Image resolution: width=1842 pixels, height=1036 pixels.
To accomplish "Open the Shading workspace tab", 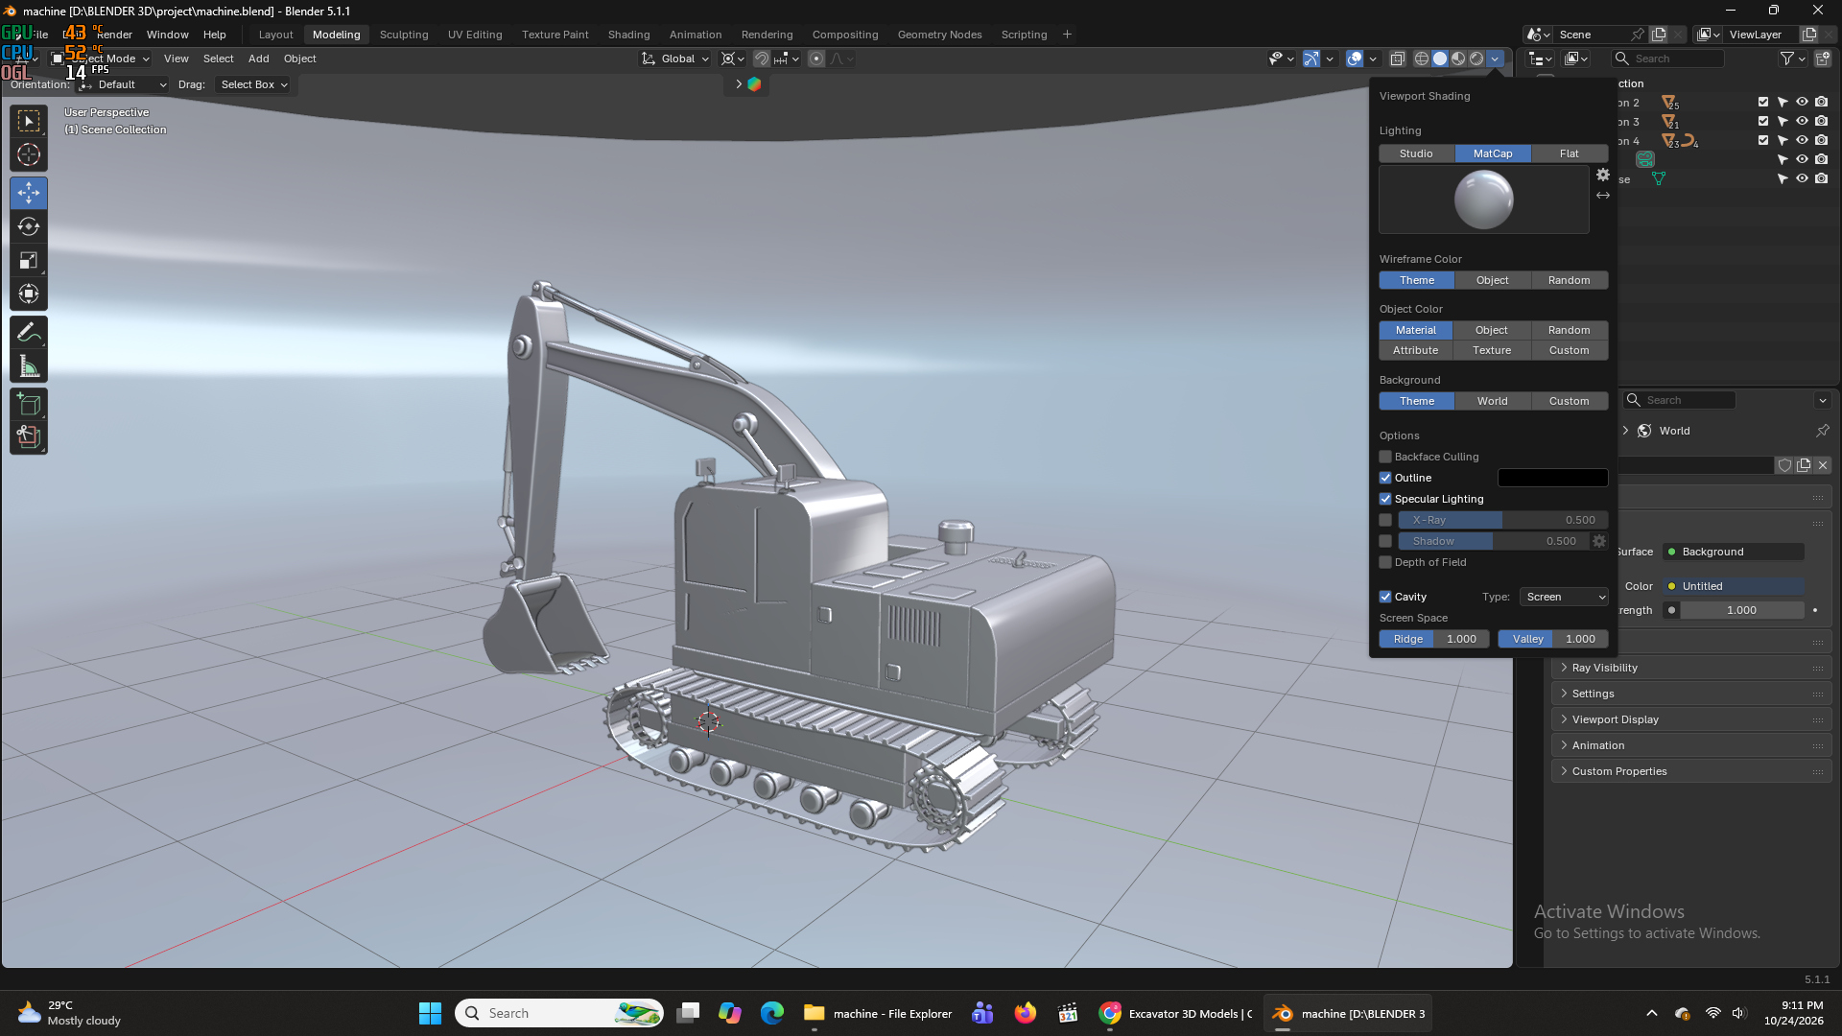I will coord(628,35).
